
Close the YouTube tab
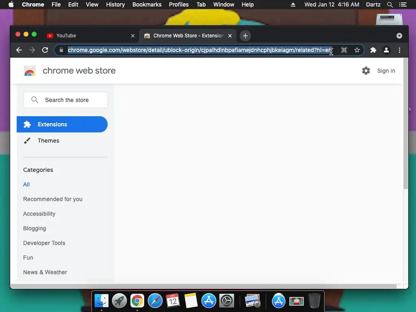[133, 36]
